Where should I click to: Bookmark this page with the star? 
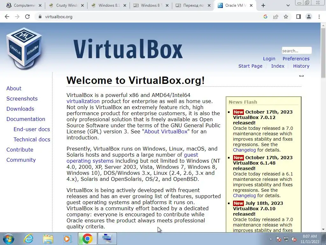(x=286, y=17)
